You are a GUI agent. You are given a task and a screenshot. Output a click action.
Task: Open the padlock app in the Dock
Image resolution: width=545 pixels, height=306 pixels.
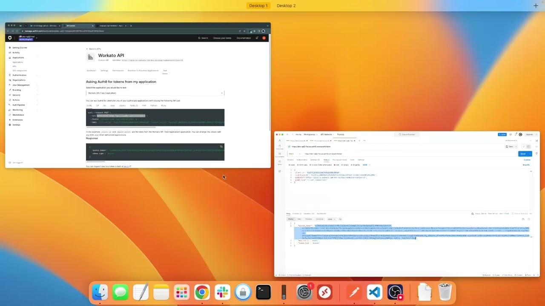pos(243,292)
